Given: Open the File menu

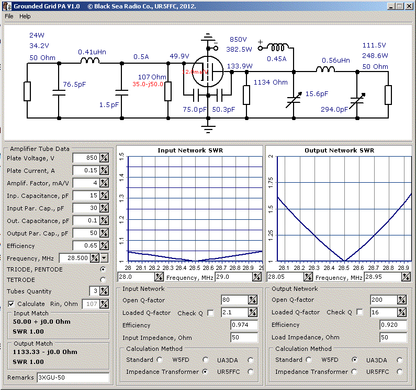Looking at the screenshot, I should (9, 16).
